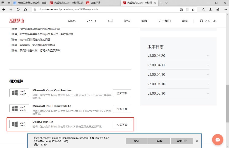229x148 pixels.
Task: Dismiss the download notification bar
Action: click(197, 141)
